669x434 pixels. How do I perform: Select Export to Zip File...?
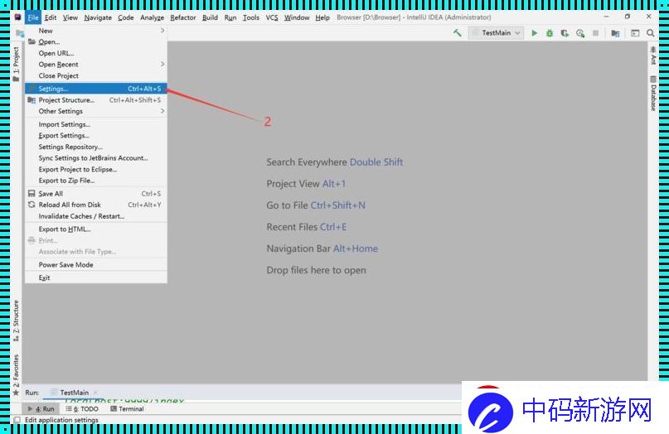click(96, 181)
